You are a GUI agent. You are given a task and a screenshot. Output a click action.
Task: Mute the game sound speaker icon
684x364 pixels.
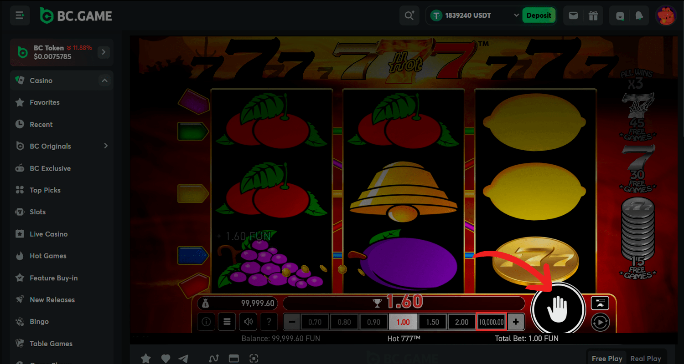248,322
